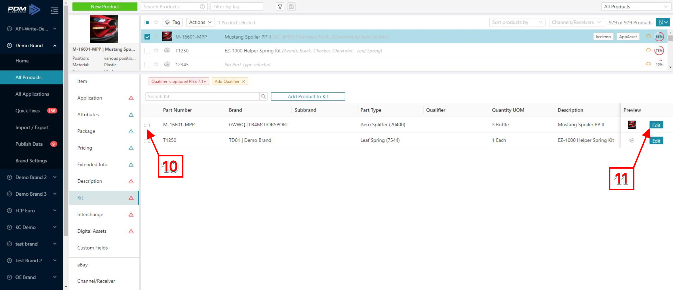The width and height of the screenshot is (673, 290).
Task: Click preview image of M-16601-MPP kit item
Action: click(632, 125)
